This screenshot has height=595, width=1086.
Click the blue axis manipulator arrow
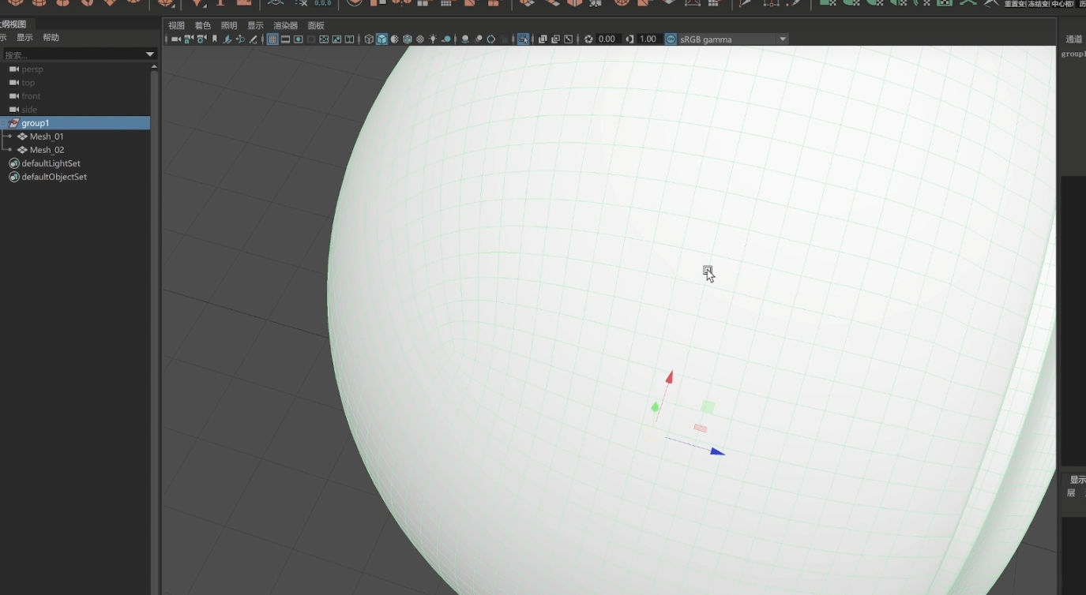click(x=717, y=451)
